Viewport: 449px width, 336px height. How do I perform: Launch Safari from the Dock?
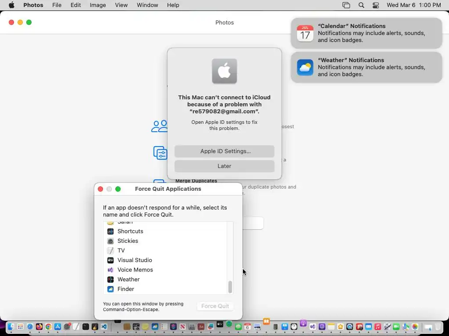coord(30,326)
